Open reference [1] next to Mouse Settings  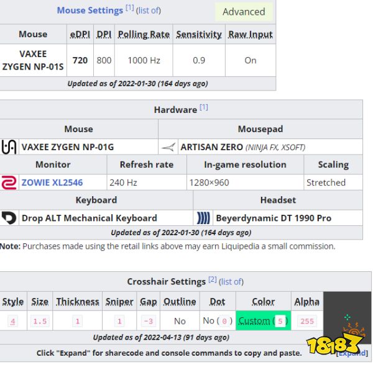[x=130, y=8]
